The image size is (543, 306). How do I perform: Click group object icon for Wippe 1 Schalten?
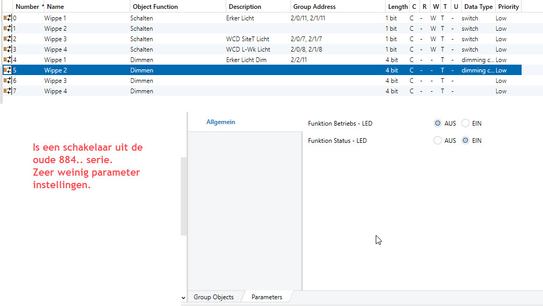8,18
